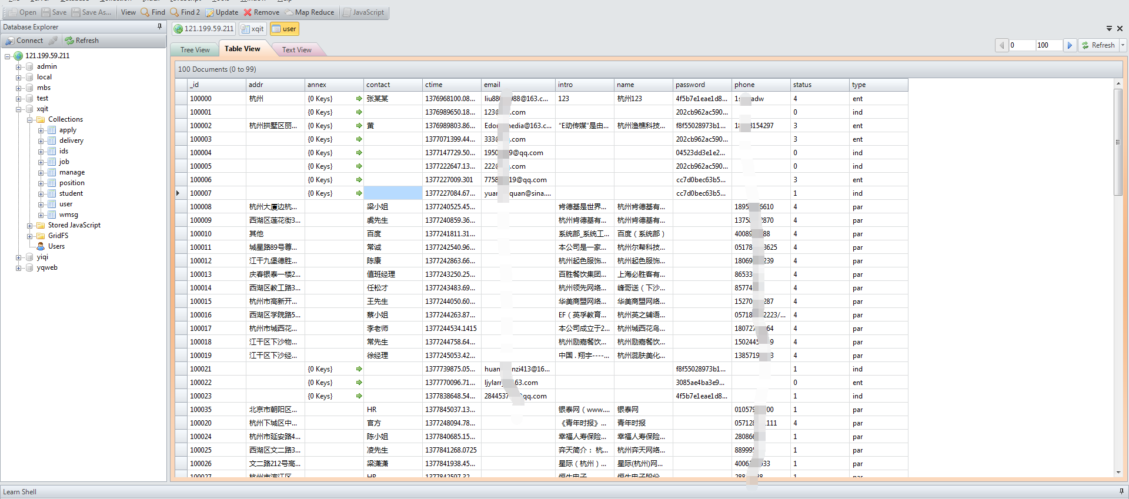The image size is (1129, 499).
Task: Close the user document tab
Action: [x=1120, y=28]
